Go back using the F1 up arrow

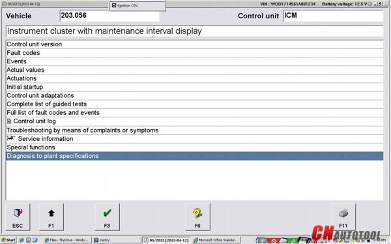[x=51, y=217]
